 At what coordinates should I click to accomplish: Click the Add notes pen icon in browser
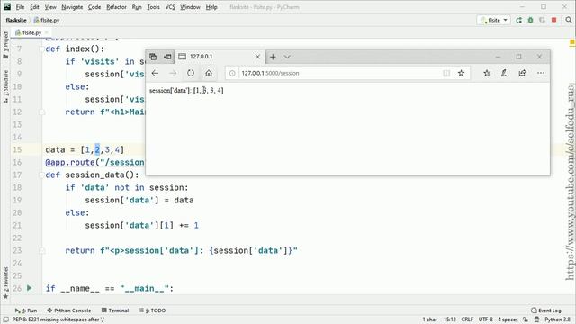click(505, 73)
